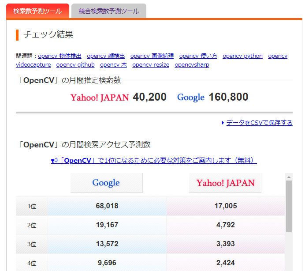Viewport: 305px width, 271px height.
Task: Select Google value 68,018 in 1位 row
Action: pyautogui.click(x=107, y=206)
